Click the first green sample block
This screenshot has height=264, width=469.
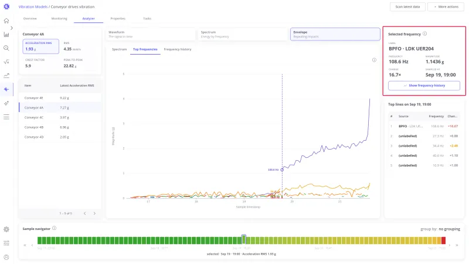pyautogui.click(x=39, y=241)
